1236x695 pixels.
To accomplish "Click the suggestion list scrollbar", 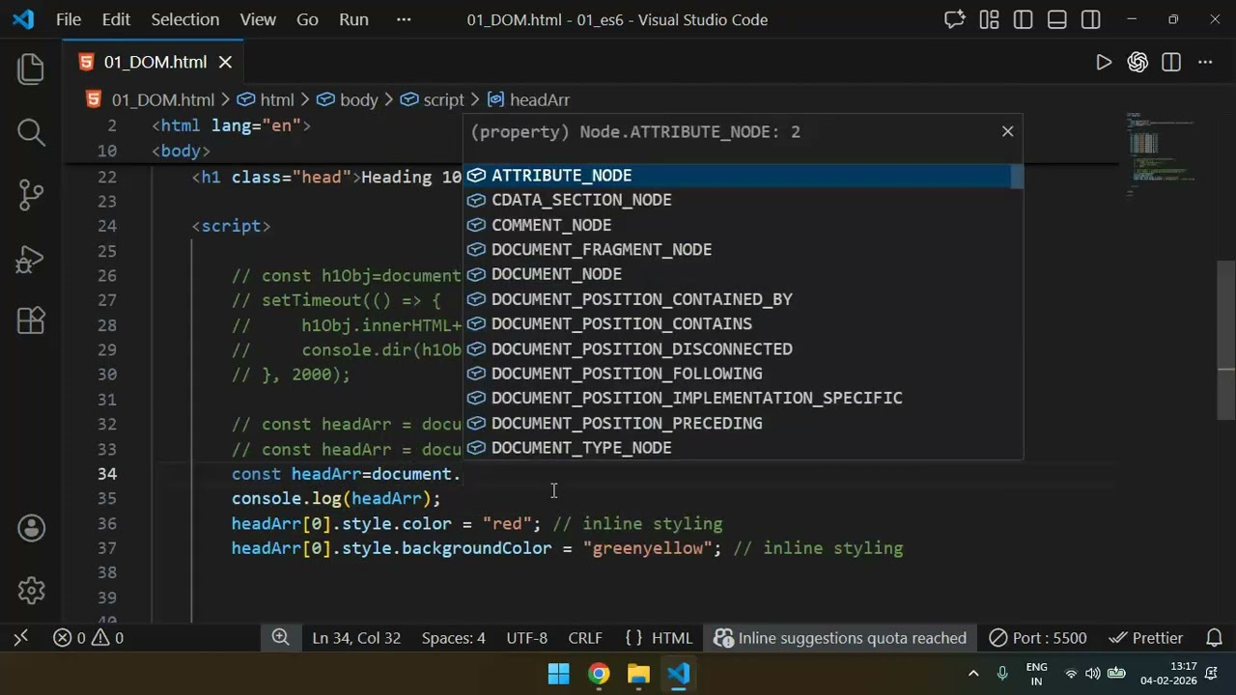I will pyautogui.click(x=1016, y=177).
